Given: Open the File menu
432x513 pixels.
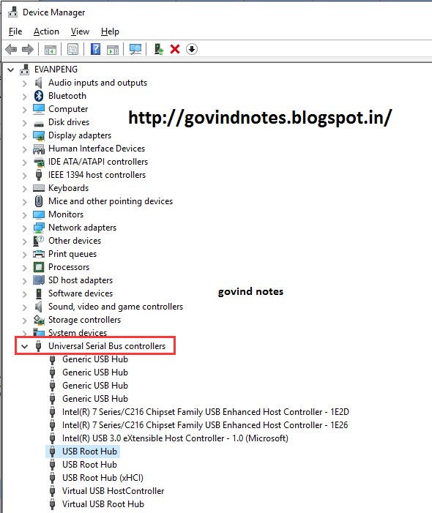Looking at the screenshot, I should pos(15,31).
